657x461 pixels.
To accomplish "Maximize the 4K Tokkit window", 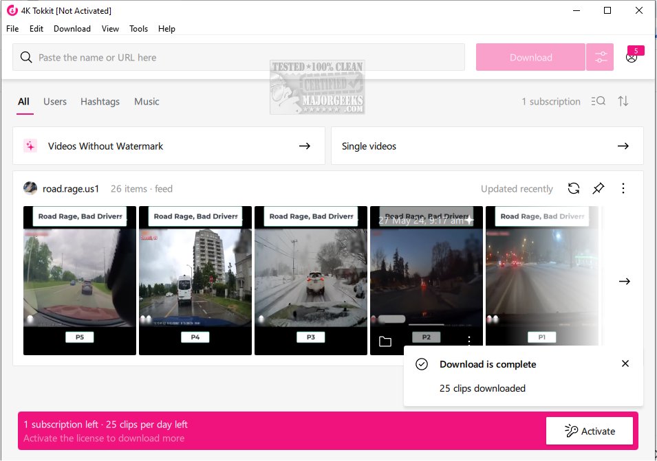I will (607, 10).
